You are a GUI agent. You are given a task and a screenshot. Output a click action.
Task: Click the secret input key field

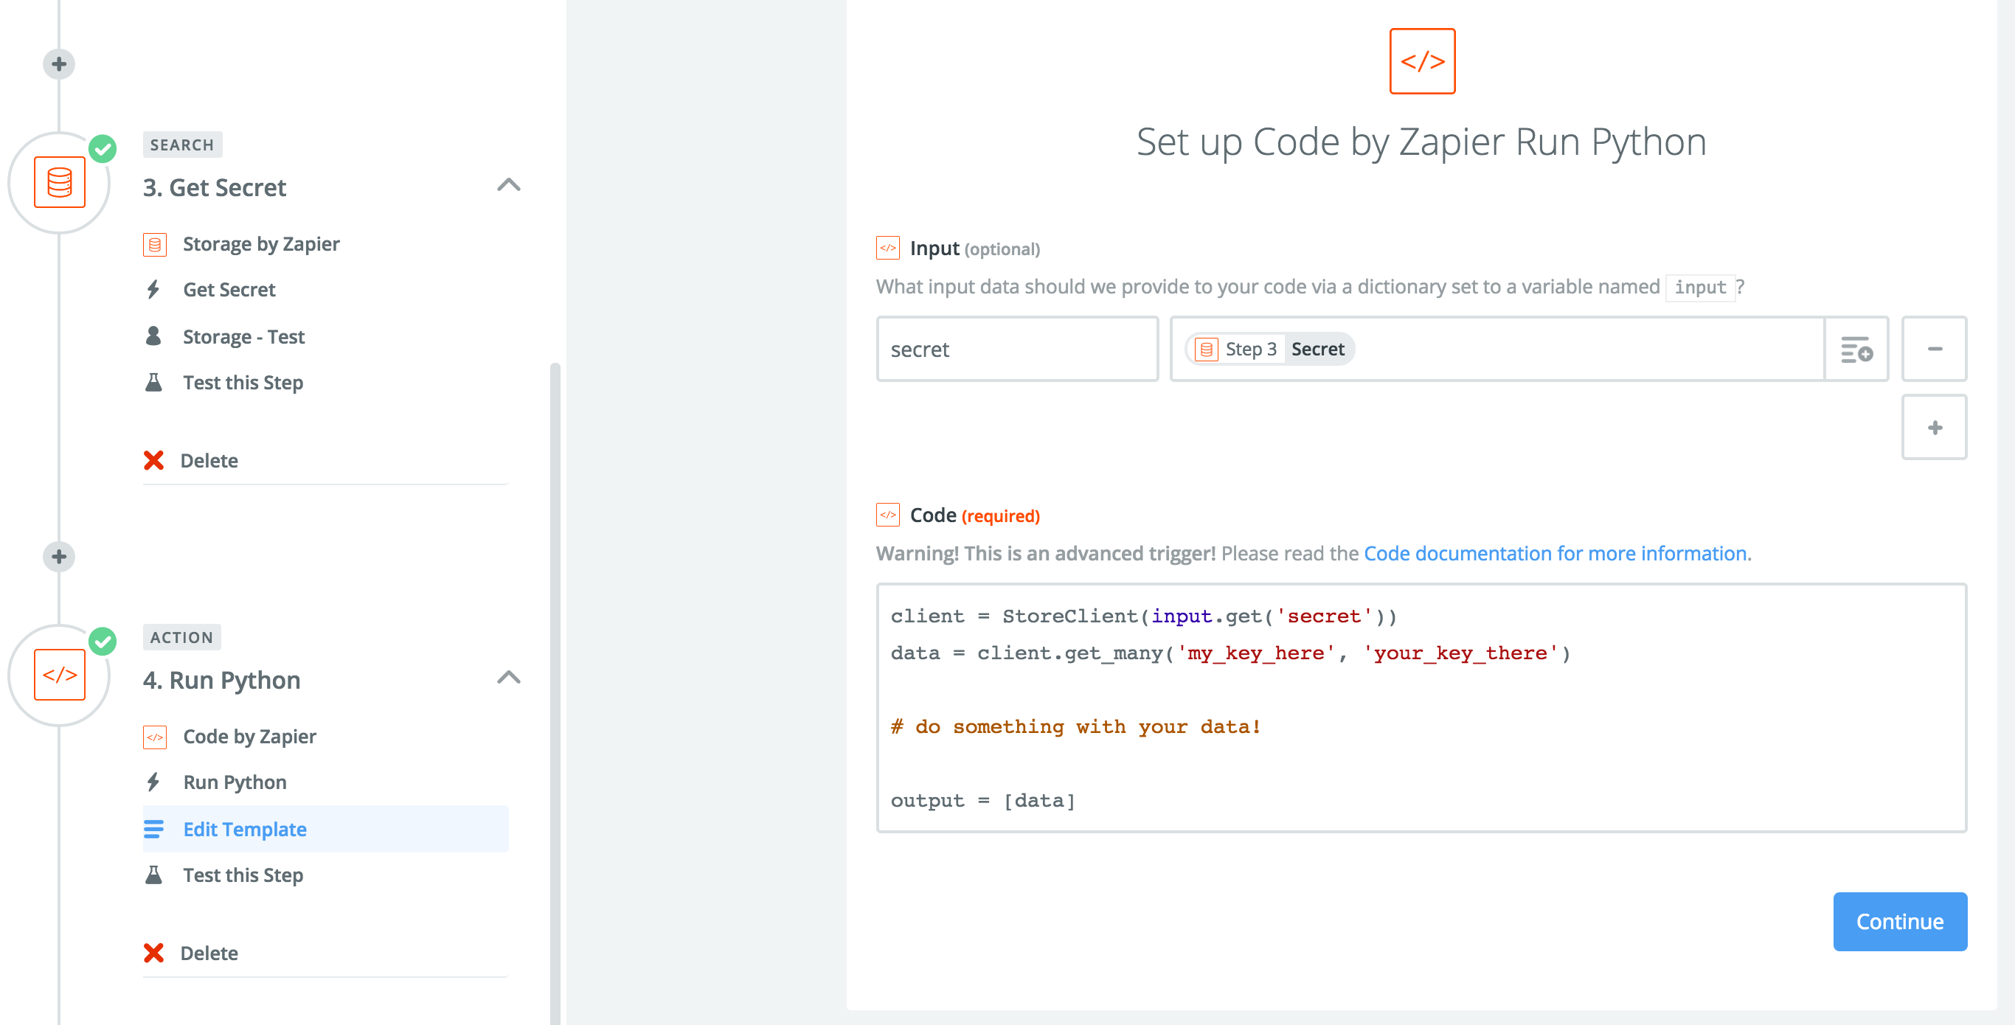1017,350
